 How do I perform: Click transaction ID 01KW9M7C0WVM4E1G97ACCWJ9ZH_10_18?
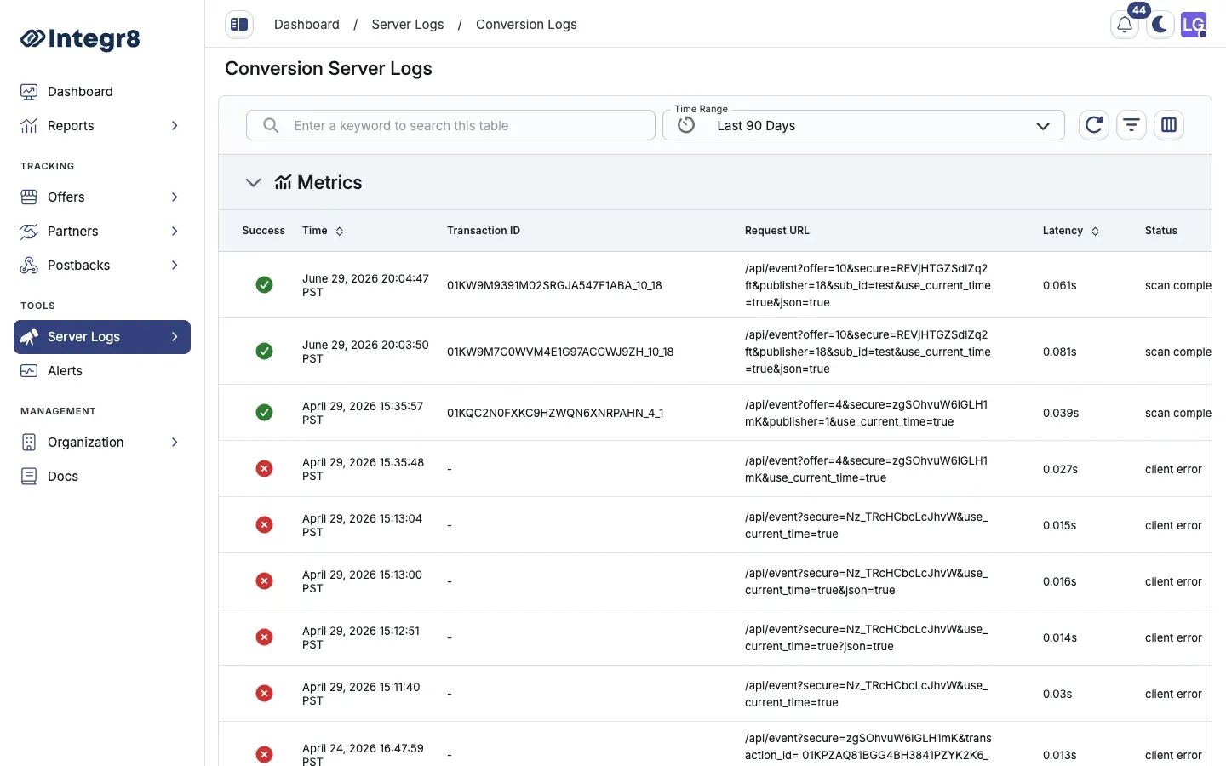[x=560, y=352]
